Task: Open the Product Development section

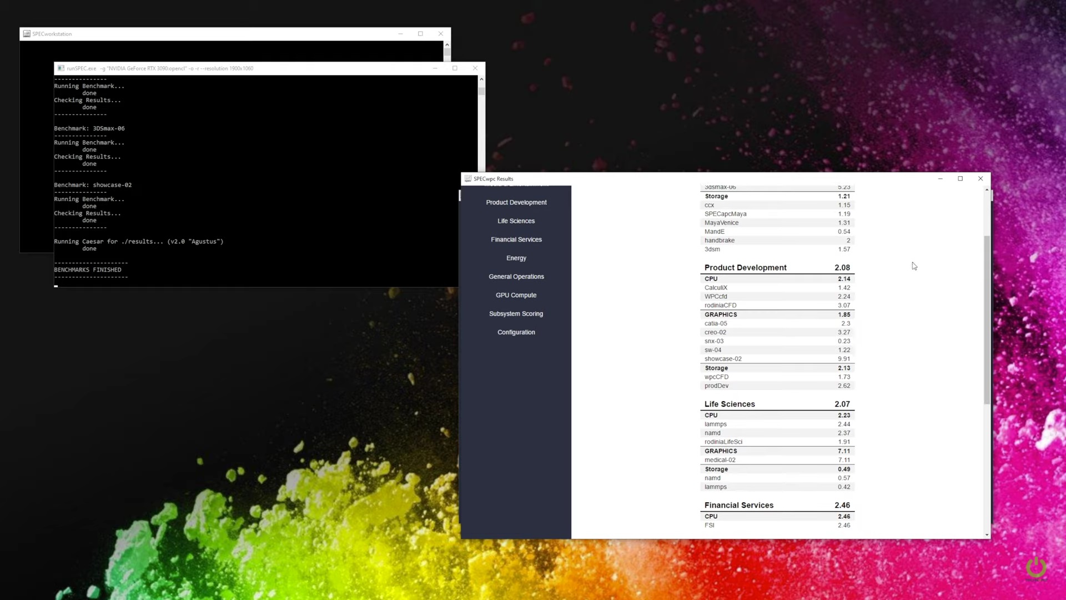Action: tap(516, 203)
